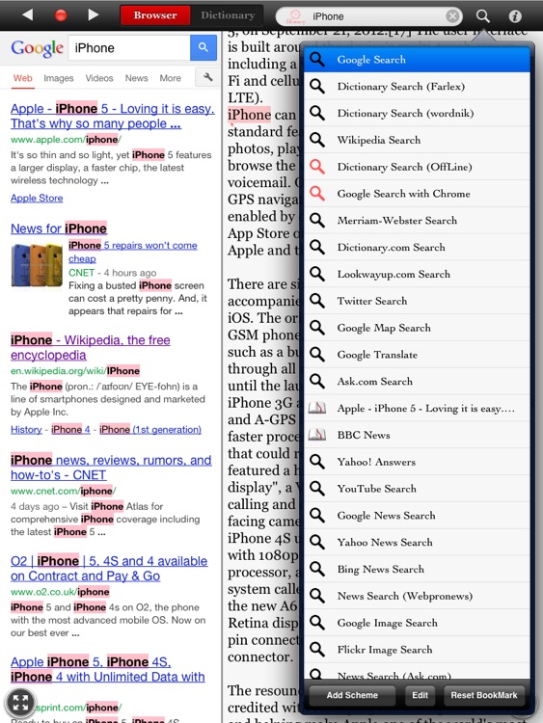The width and height of the screenshot is (543, 723).
Task: Tap the forward navigation arrow
Action: (x=94, y=14)
